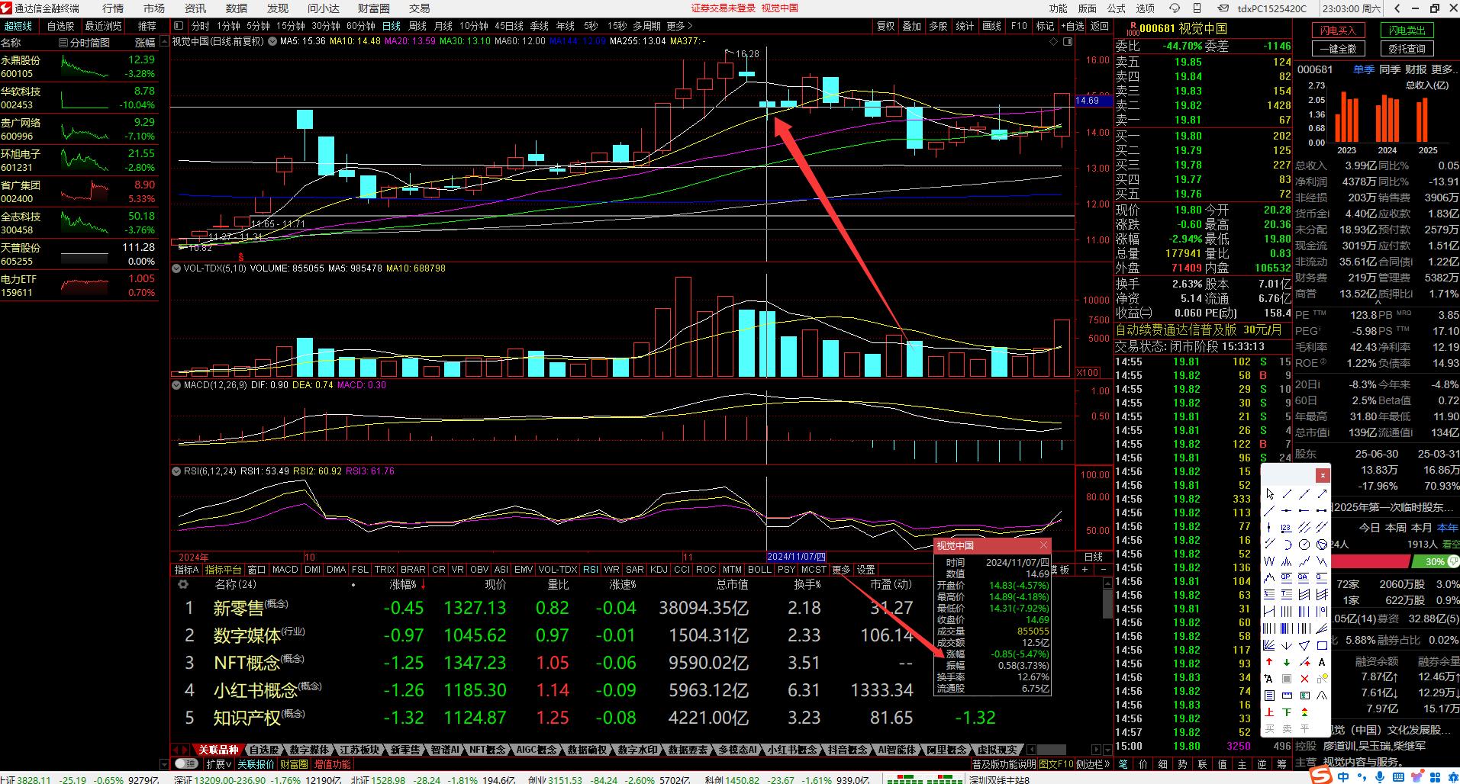Expand the 扩展 dropdown at bottom
This screenshot has width=1460, height=784.
(219, 763)
